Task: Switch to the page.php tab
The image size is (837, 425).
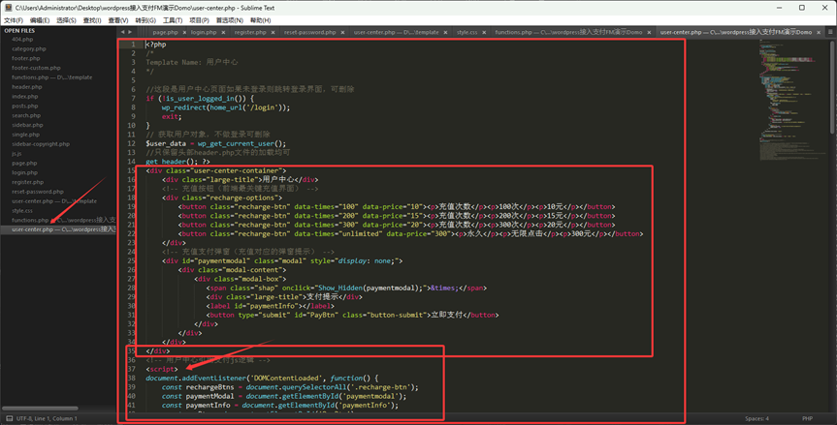Action: (x=165, y=33)
